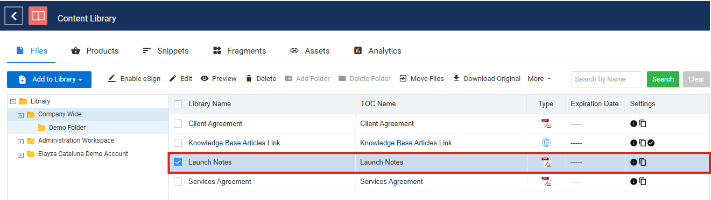Click Download Original in the toolbar
711x200 pixels.
(487, 79)
